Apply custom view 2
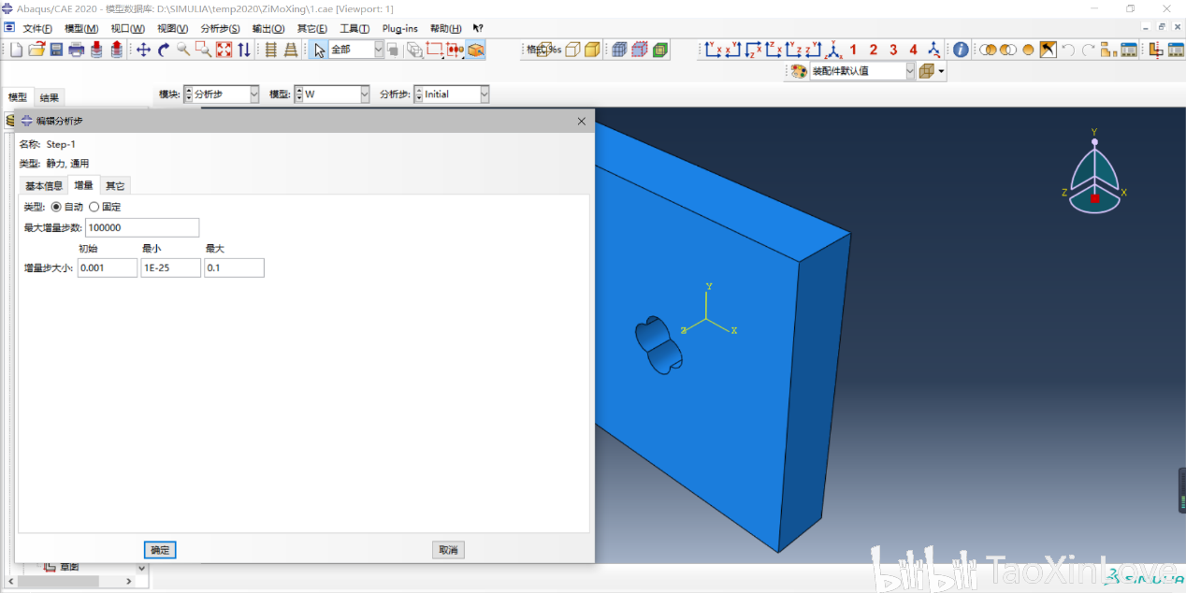Viewport: 1186px width, 593px height. click(873, 50)
